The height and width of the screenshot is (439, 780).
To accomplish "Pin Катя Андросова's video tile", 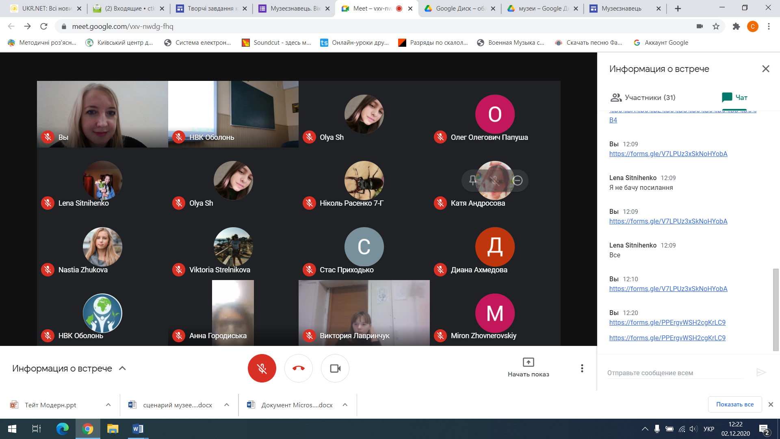I will 473,180.
